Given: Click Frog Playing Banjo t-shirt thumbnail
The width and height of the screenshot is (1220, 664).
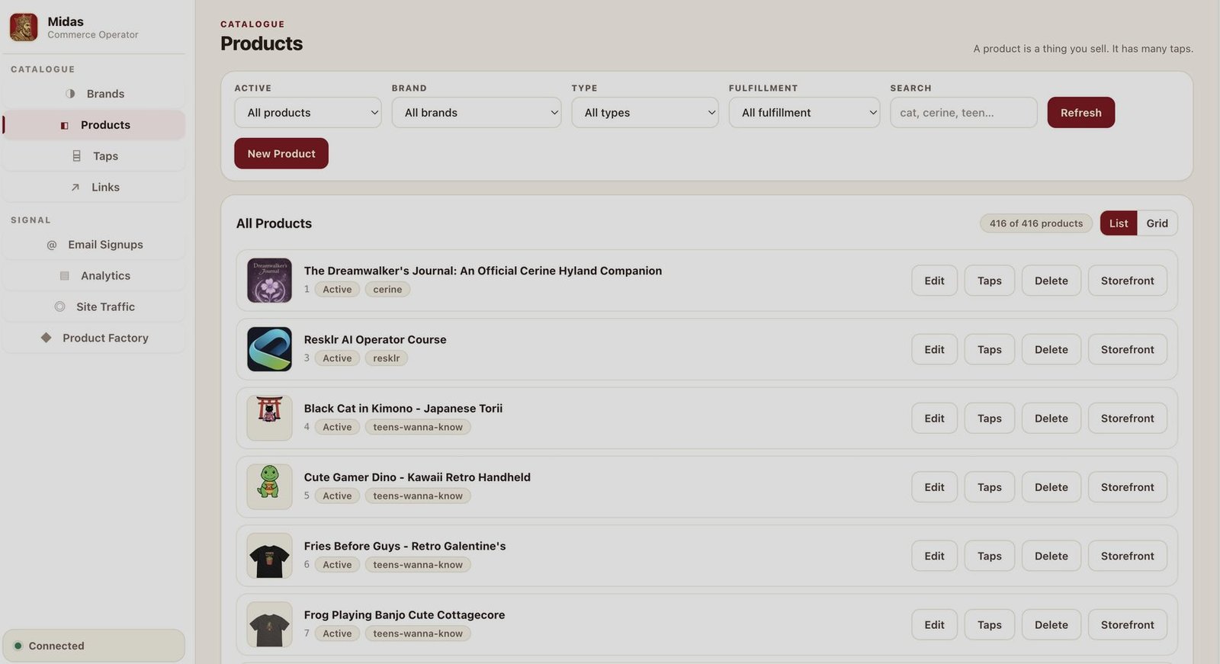Looking at the screenshot, I should (x=269, y=624).
